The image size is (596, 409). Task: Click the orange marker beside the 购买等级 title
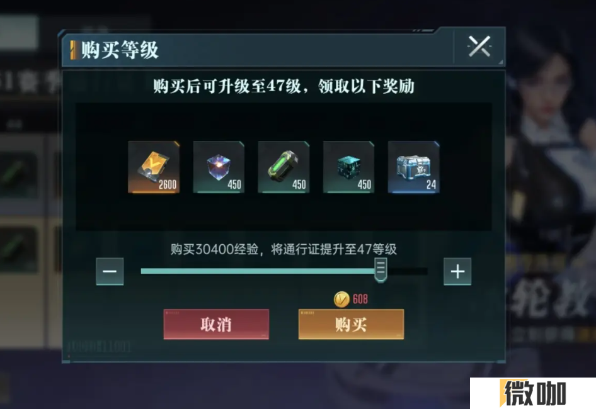click(73, 50)
